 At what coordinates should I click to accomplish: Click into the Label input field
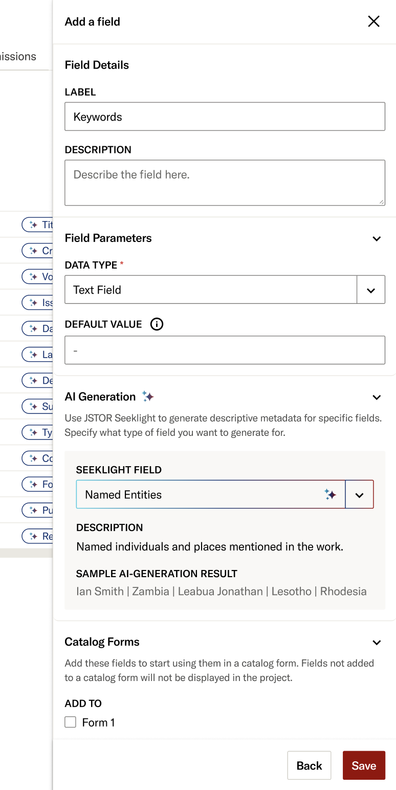pos(225,117)
